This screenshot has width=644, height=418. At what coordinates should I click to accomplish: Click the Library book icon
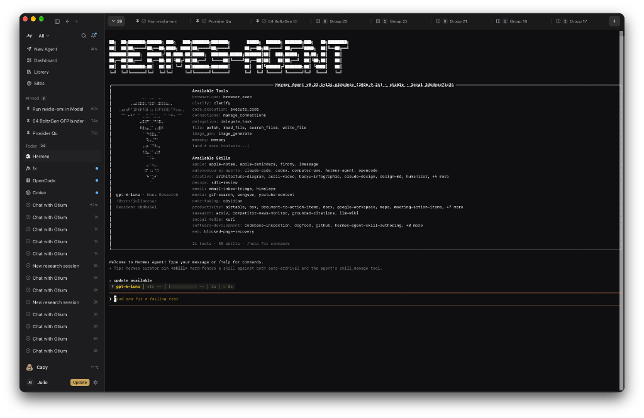click(29, 72)
